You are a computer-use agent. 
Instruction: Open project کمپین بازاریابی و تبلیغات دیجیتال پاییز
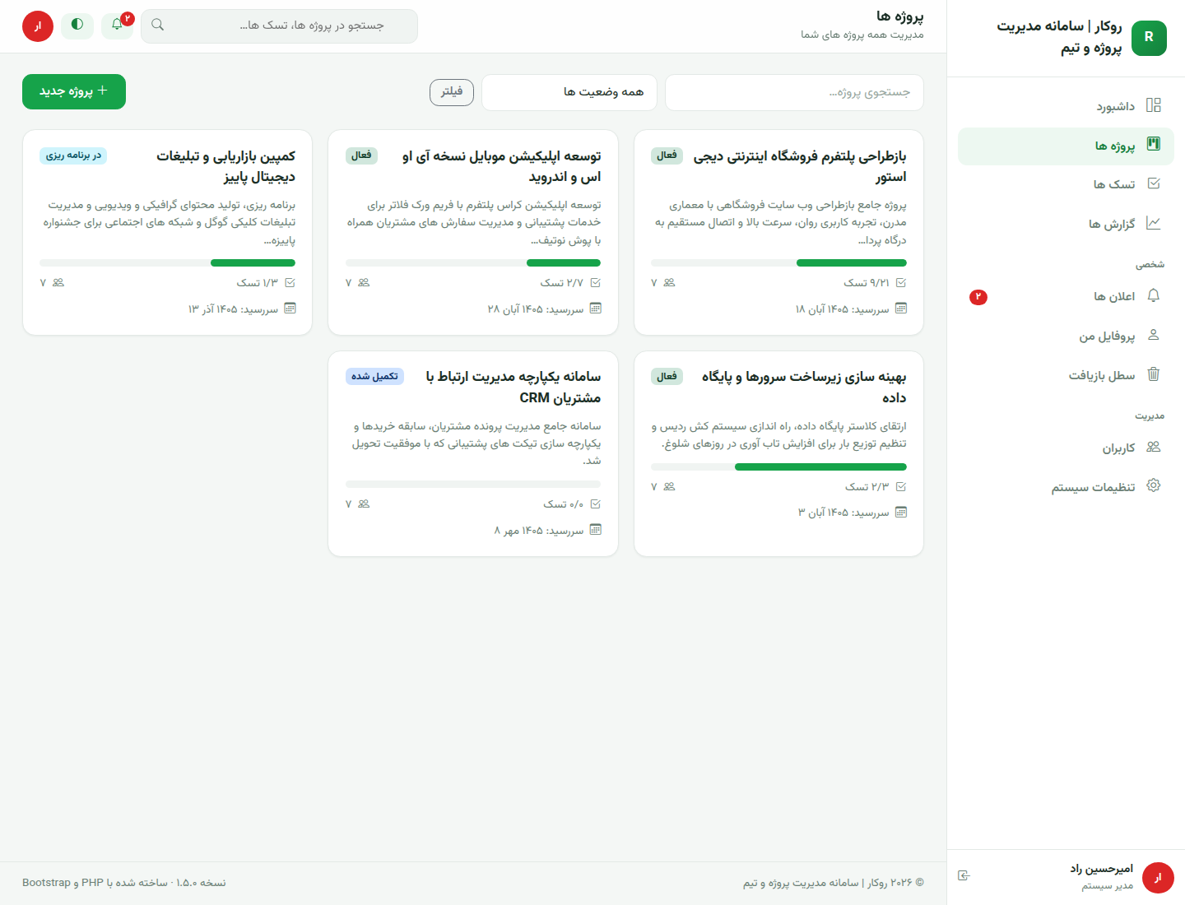click(225, 166)
